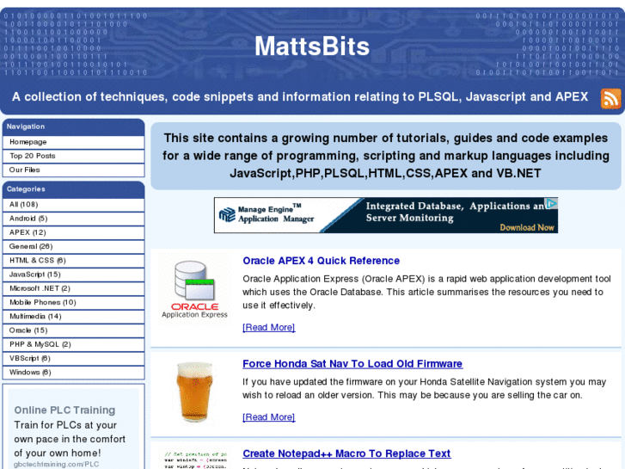Image resolution: width=625 pixels, height=469 pixels.
Task: Select All (108) category
Action: [x=73, y=205]
